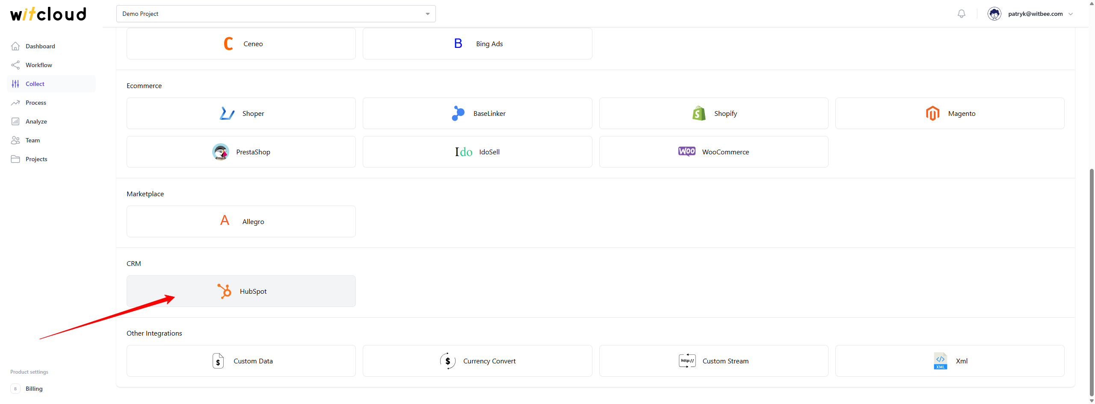This screenshot has width=1095, height=404.
Task: Expand the account menu chevron
Action: [1071, 14]
